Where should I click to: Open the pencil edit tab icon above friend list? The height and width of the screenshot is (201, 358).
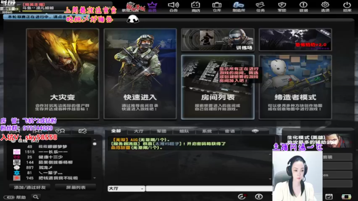coord(82,131)
